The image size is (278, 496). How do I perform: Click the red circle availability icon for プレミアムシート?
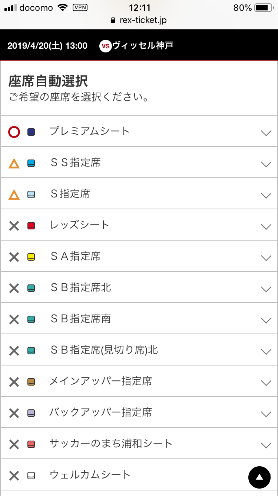point(14,132)
